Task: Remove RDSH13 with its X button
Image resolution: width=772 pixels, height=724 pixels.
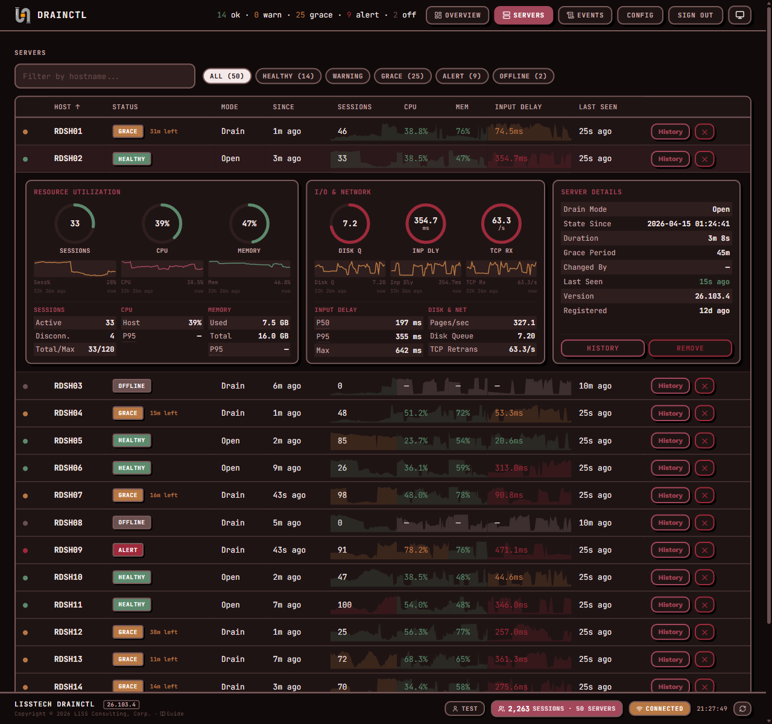Action: [704, 659]
